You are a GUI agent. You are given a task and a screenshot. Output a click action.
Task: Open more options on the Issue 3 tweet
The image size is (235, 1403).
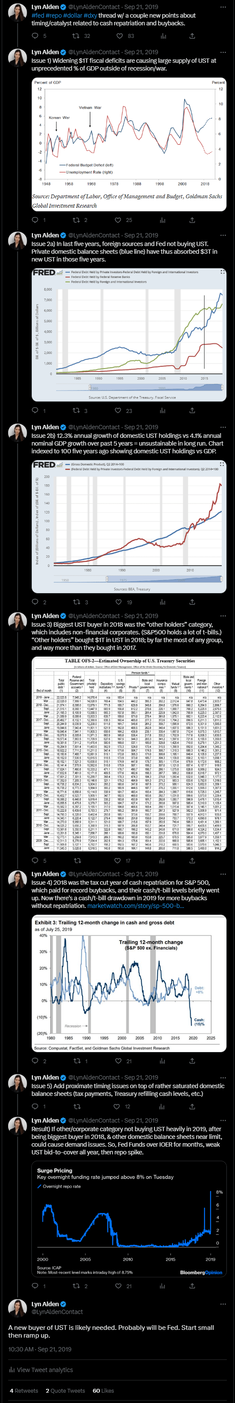[x=223, y=616]
